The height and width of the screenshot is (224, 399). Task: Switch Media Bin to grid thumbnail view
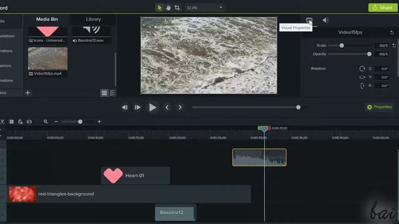tap(104, 93)
